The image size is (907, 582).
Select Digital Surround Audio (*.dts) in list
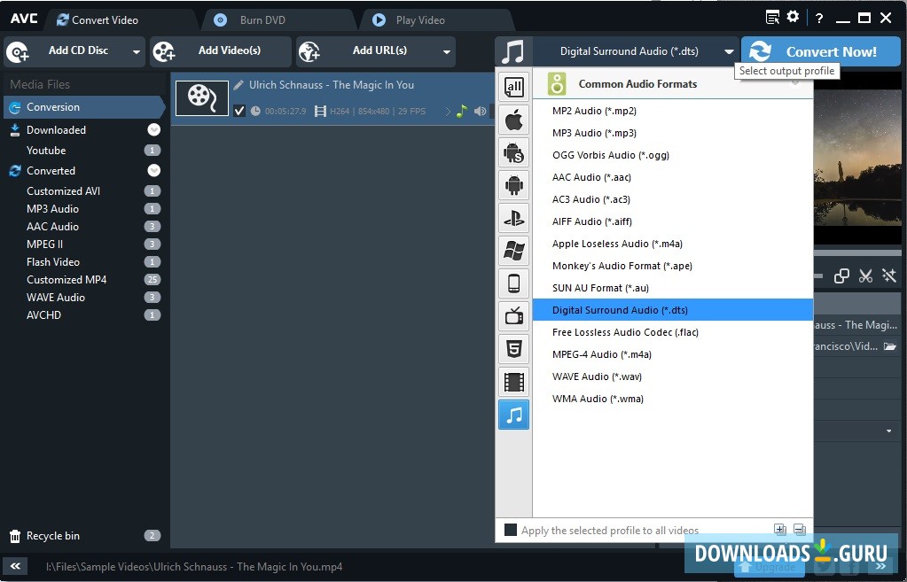[672, 310]
